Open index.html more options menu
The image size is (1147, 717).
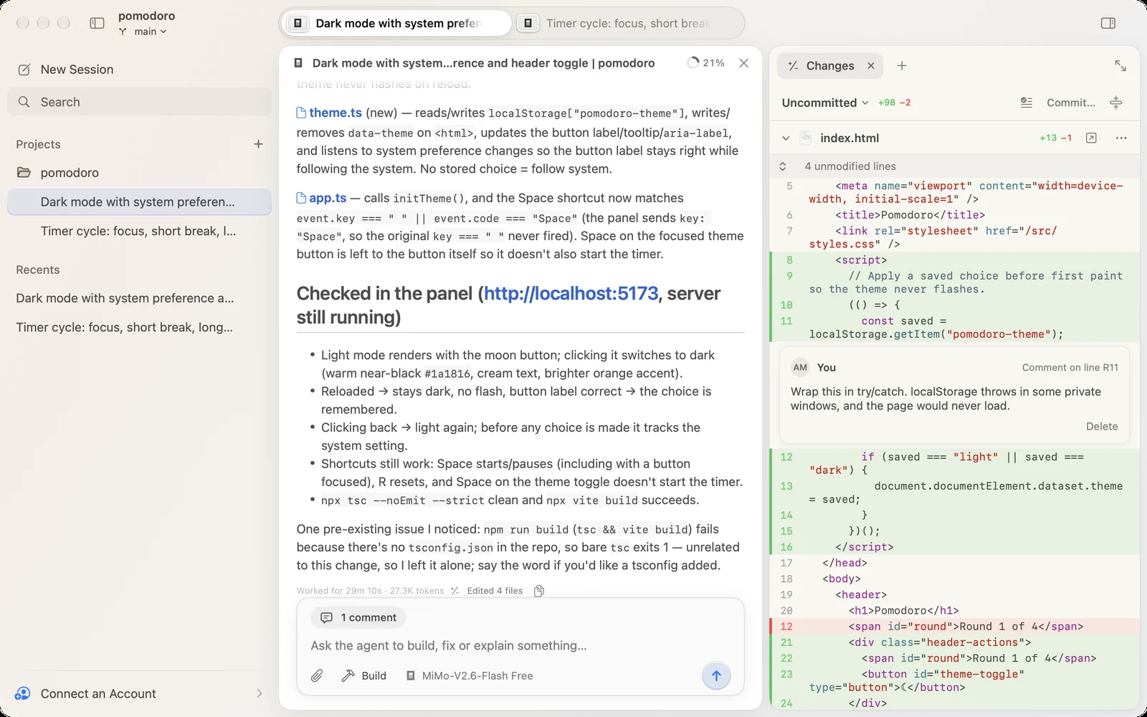coord(1121,138)
